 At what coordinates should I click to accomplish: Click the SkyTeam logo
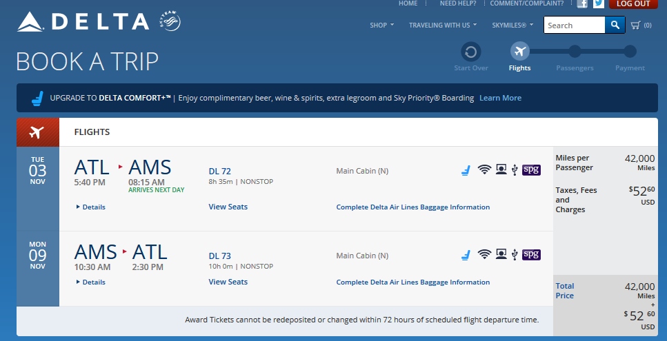[x=170, y=21]
